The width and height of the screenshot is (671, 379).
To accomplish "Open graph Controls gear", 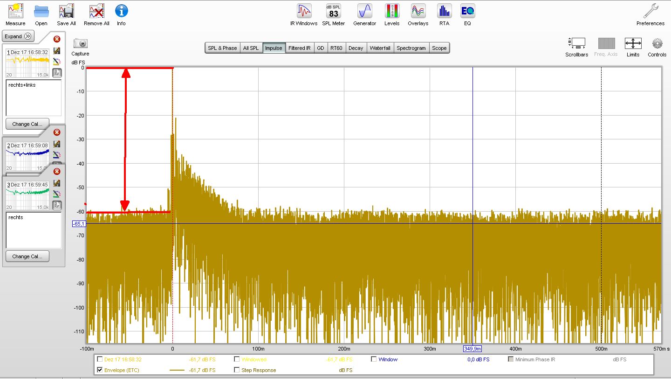I will tap(657, 43).
